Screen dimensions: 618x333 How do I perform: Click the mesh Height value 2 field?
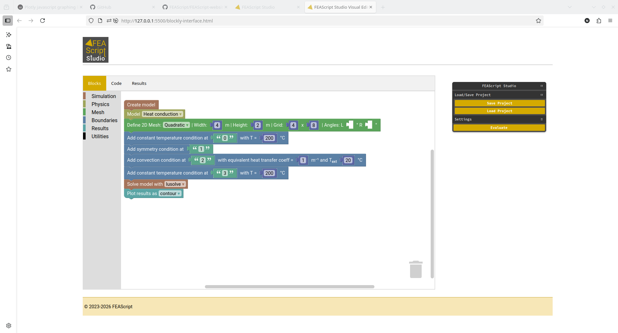[258, 125]
